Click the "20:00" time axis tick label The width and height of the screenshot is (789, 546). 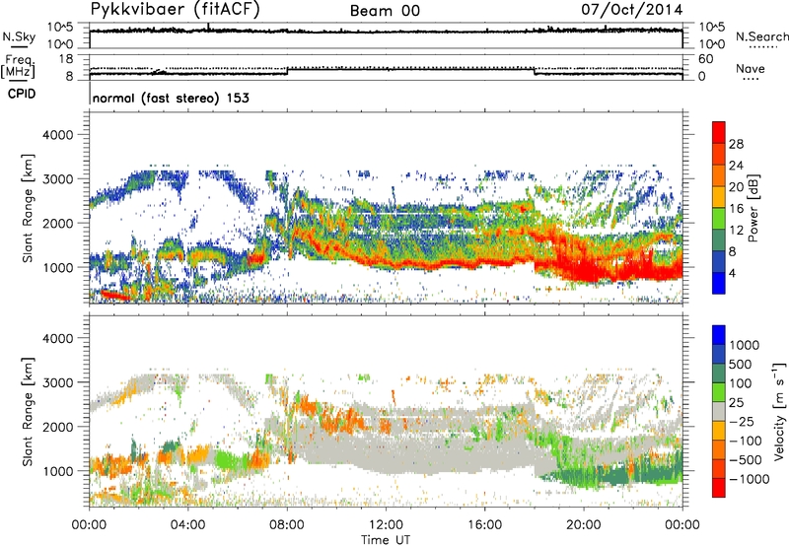(x=584, y=525)
